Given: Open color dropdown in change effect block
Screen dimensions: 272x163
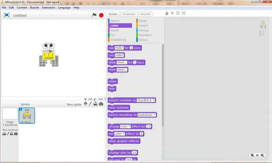Looking at the screenshot, I should click(125, 126).
